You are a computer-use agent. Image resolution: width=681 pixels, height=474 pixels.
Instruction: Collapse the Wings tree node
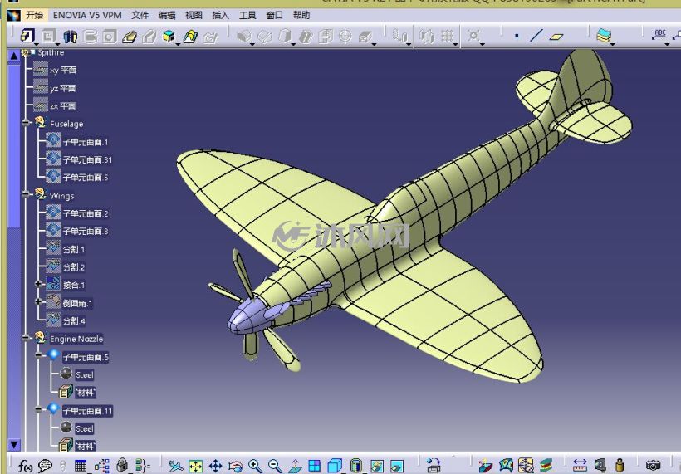coord(26,194)
